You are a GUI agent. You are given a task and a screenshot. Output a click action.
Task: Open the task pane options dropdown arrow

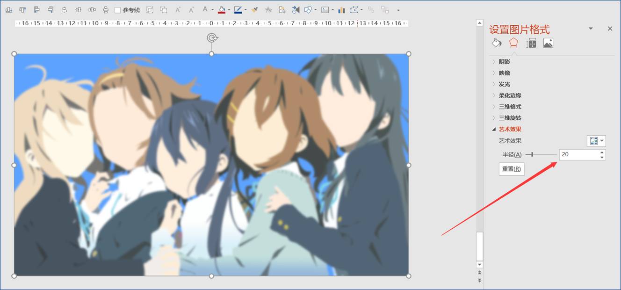(591, 29)
